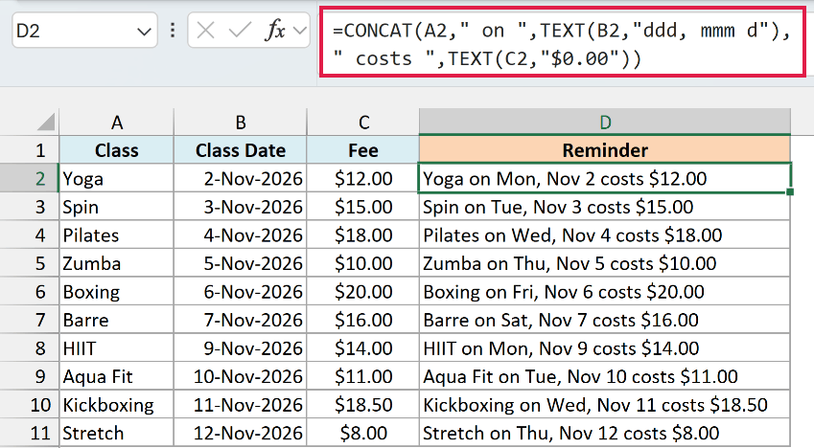Open the Insert Function fx button
Viewport: 814px width, 448px height.
coord(274,31)
